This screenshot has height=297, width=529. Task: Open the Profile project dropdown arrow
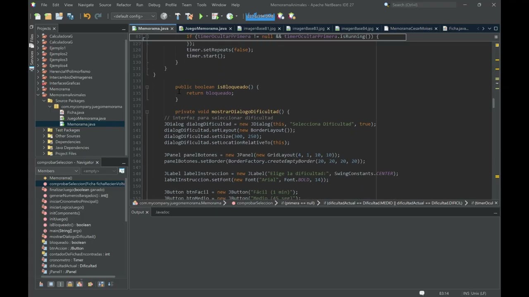(x=237, y=16)
